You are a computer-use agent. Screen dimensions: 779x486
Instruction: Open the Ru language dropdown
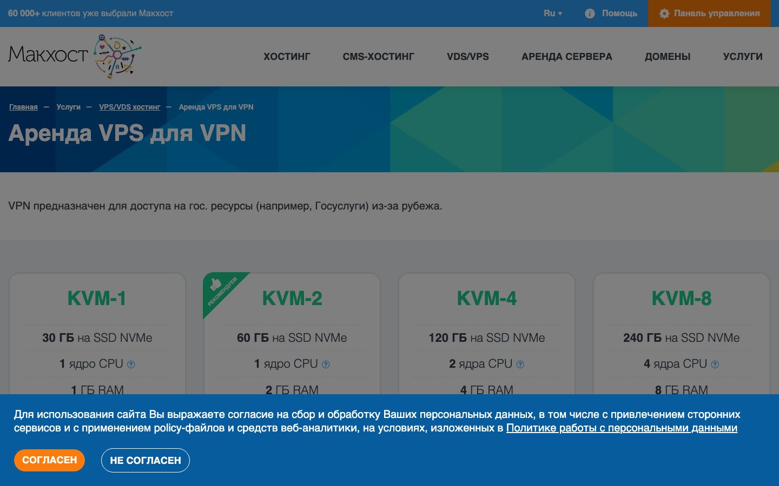point(553,13)
